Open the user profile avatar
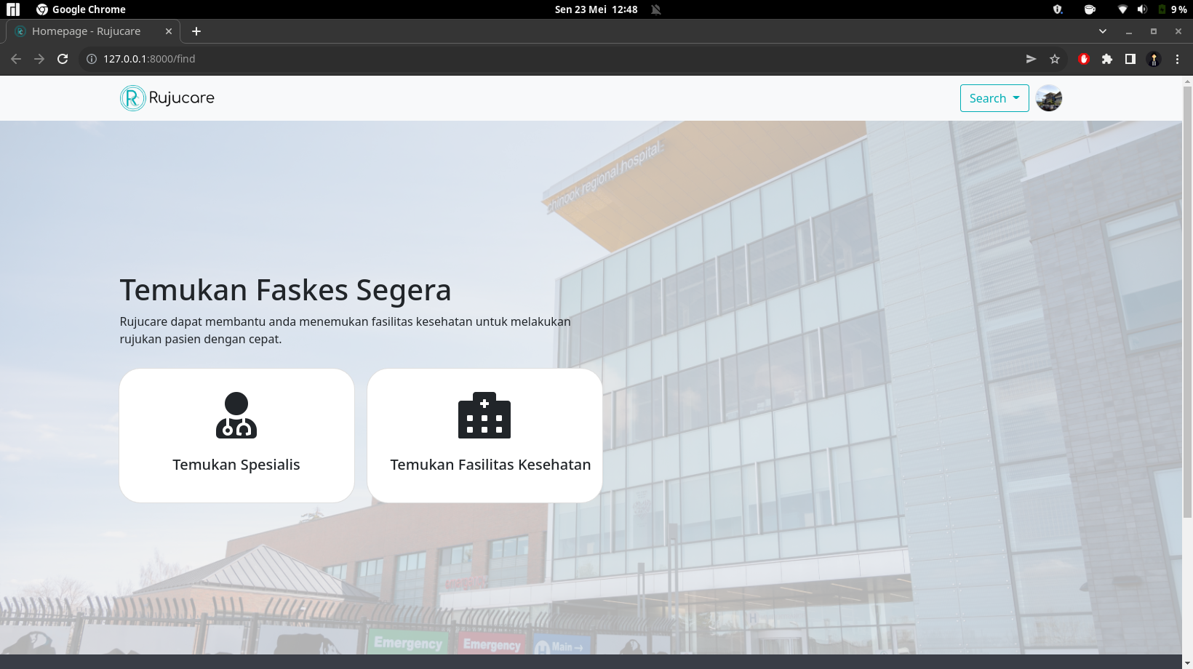Image resolution: width=1193 pixels, height=669 pixels. [1049, 98]
